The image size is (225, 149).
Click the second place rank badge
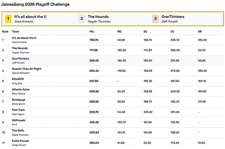point(82,19)
